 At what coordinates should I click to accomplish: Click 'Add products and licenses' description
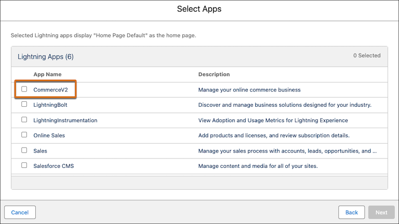274,136
